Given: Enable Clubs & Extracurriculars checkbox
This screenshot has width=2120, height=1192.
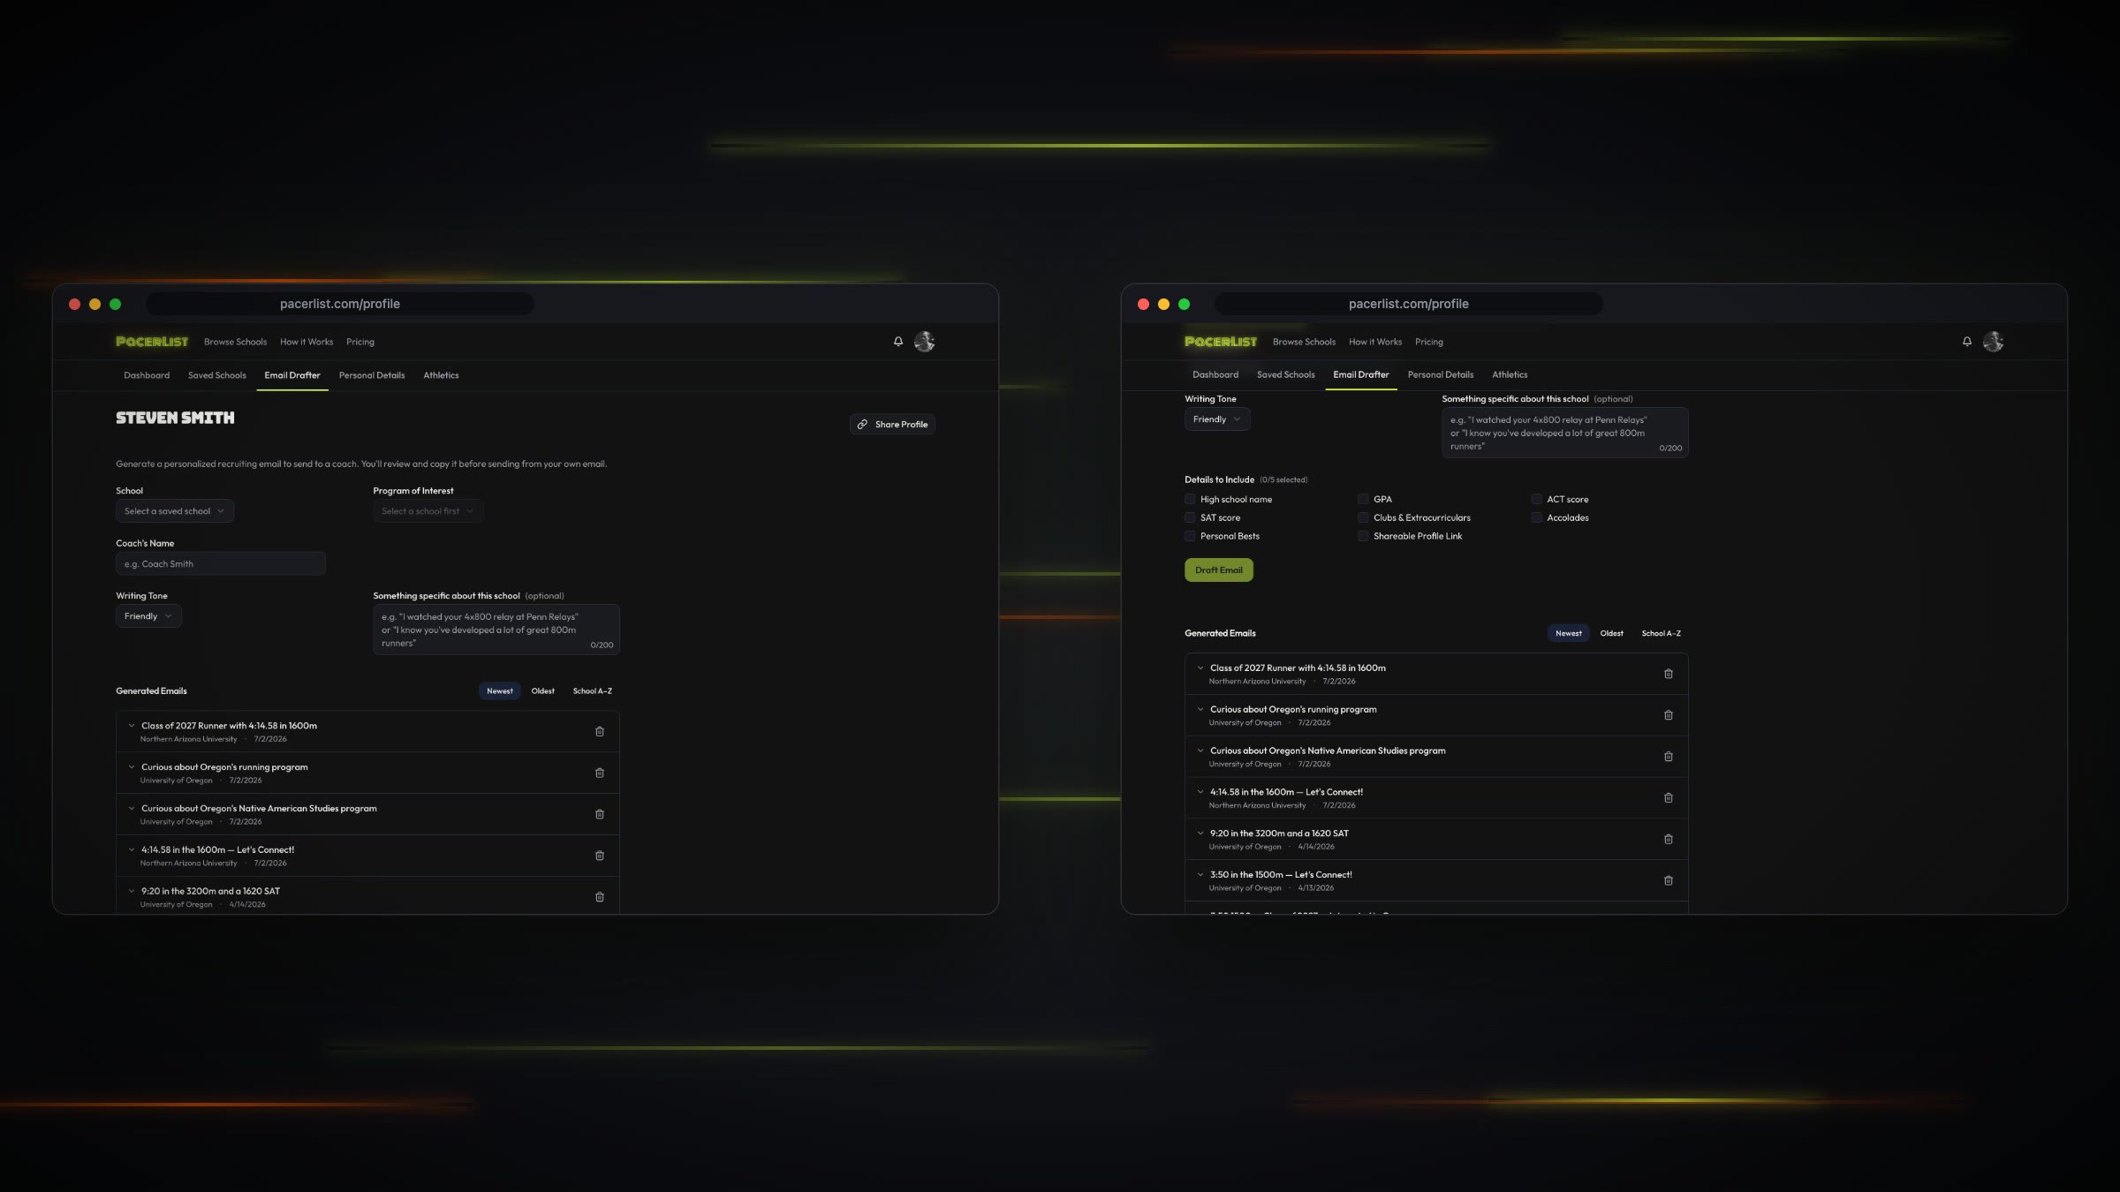Looking at the screenshot, I should pyautogui.click(x=1363, y=518).
